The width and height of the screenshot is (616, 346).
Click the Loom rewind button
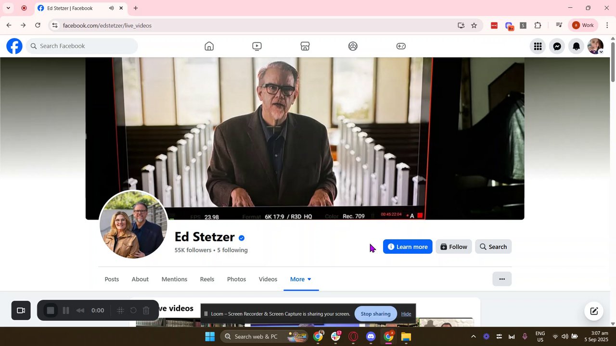(80, 310)
